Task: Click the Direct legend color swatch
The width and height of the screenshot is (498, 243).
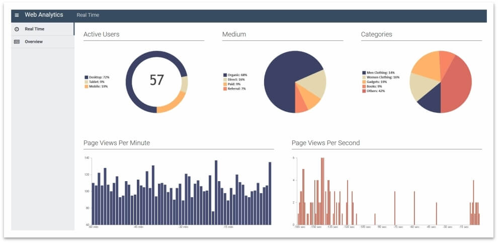Action: click(x=225, y=79)
